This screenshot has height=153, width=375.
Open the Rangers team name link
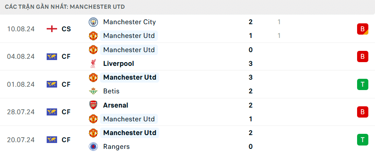(x=117, y=146)
